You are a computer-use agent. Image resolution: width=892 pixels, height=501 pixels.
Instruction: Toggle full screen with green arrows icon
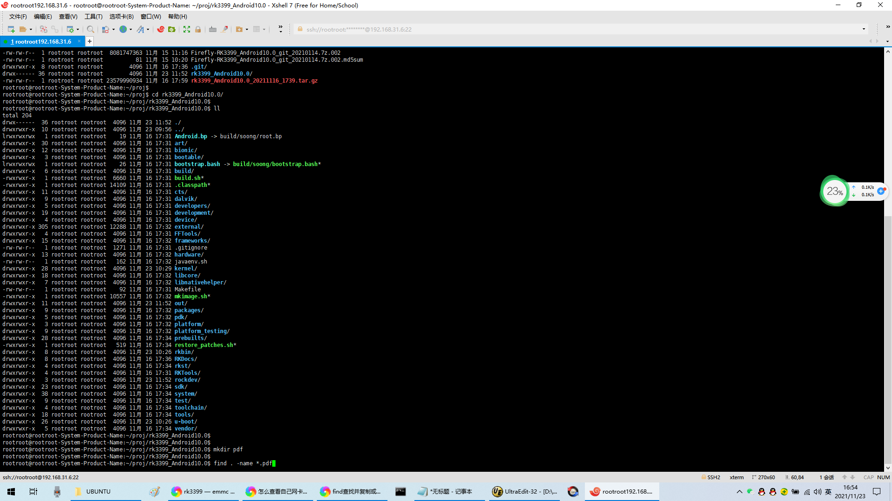point(187,29)
